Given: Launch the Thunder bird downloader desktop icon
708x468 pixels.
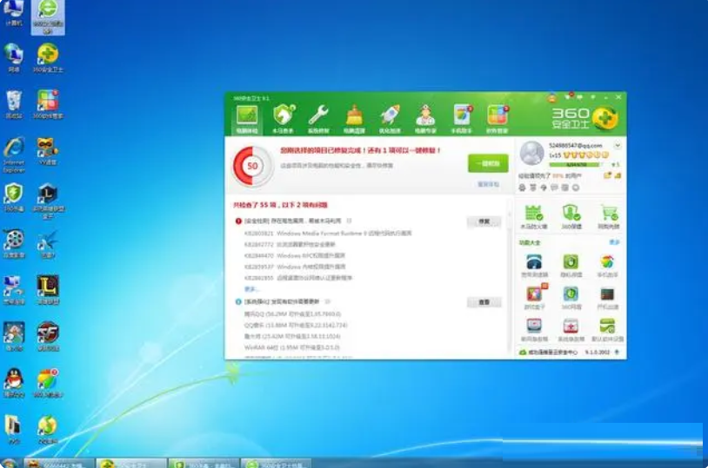Looking at the screenshot, I should coord(48,244).
